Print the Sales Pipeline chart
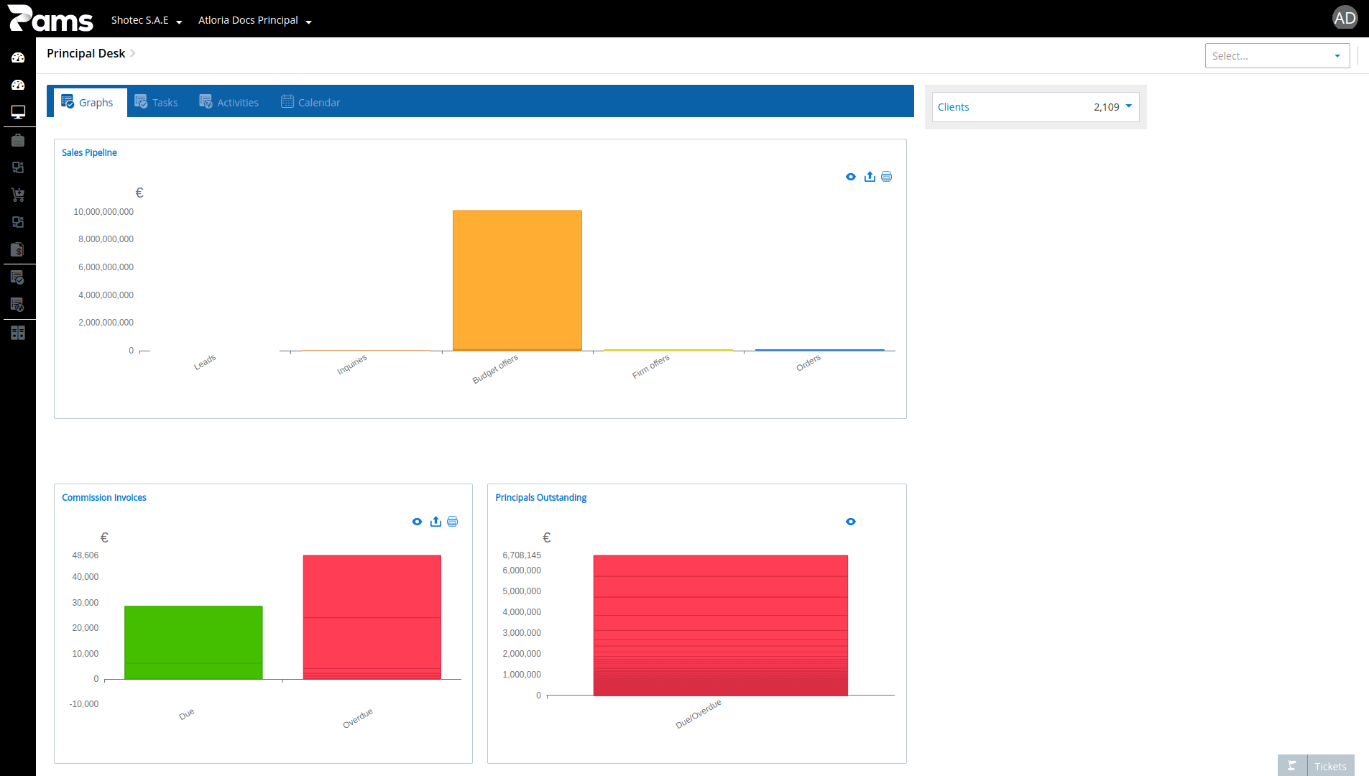Image resolution: width=1369 pixels, height=776 pixels. click(x=887, y=177)
